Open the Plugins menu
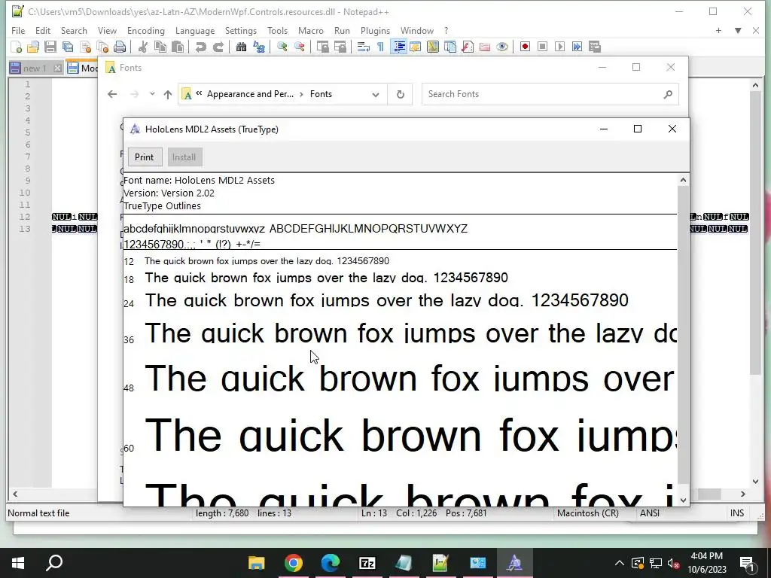Screen dimensions: 771x578 tap(375, 30)
